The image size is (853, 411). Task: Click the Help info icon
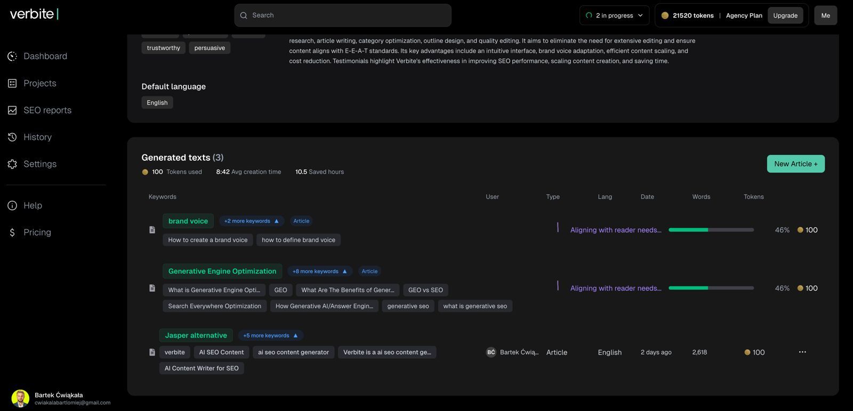point(12,205)
